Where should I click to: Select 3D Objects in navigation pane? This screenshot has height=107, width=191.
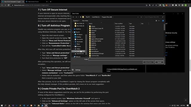pos(79,34)
